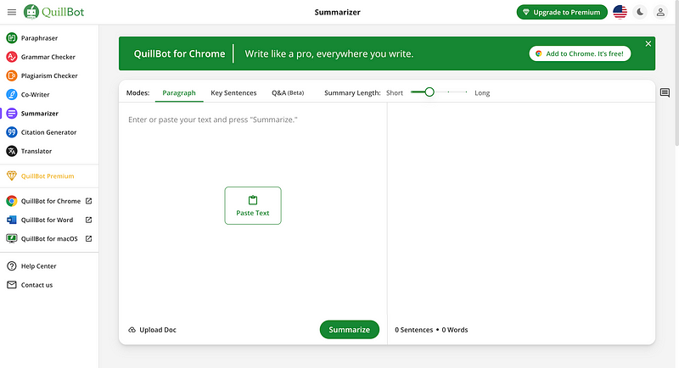Click the Summary Length slider handle
Image resolution: width=679 pixels, height=368 pixels.
(429, 92)
